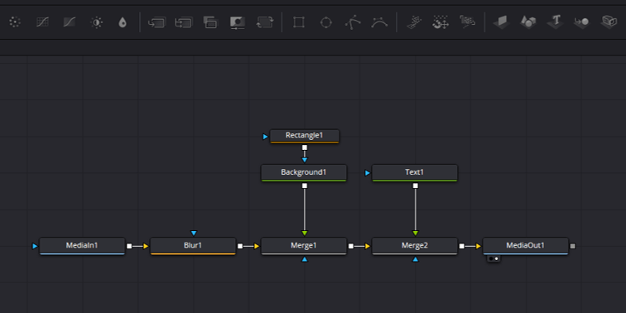The width and height of the screenshot is (626, 313).
Task: Click Background1 output square port
Action: pyautogui.click(x=305, y=185)
